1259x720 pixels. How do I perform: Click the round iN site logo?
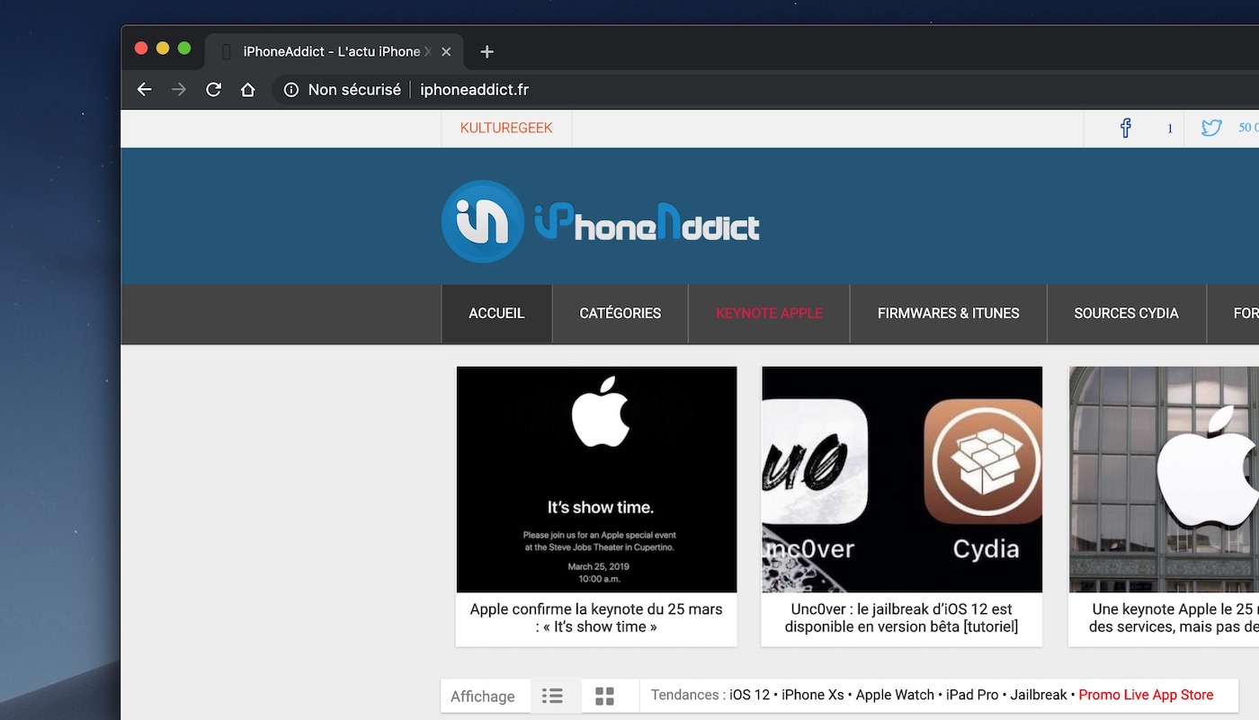[x=483, y=221]
